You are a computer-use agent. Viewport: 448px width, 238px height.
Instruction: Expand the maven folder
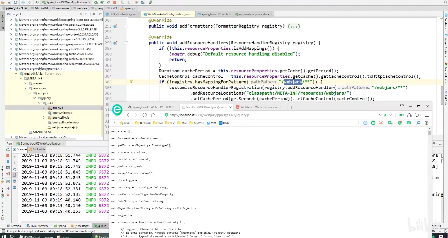point(25,83)
